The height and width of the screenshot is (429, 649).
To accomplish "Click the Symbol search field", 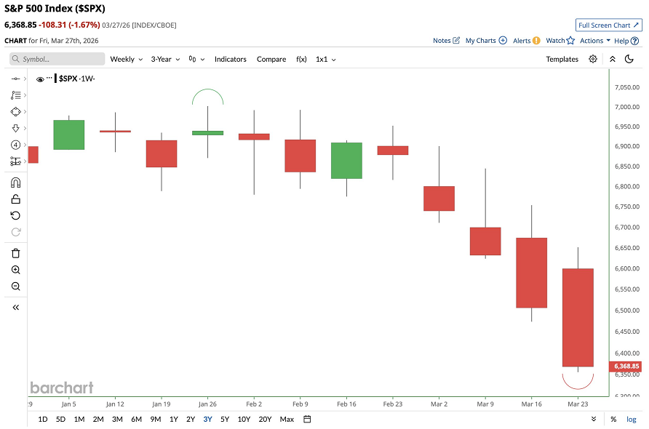I will click(x=55, y=59).
